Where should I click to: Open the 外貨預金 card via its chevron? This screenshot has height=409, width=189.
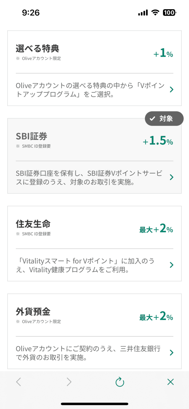click(171, 353)
